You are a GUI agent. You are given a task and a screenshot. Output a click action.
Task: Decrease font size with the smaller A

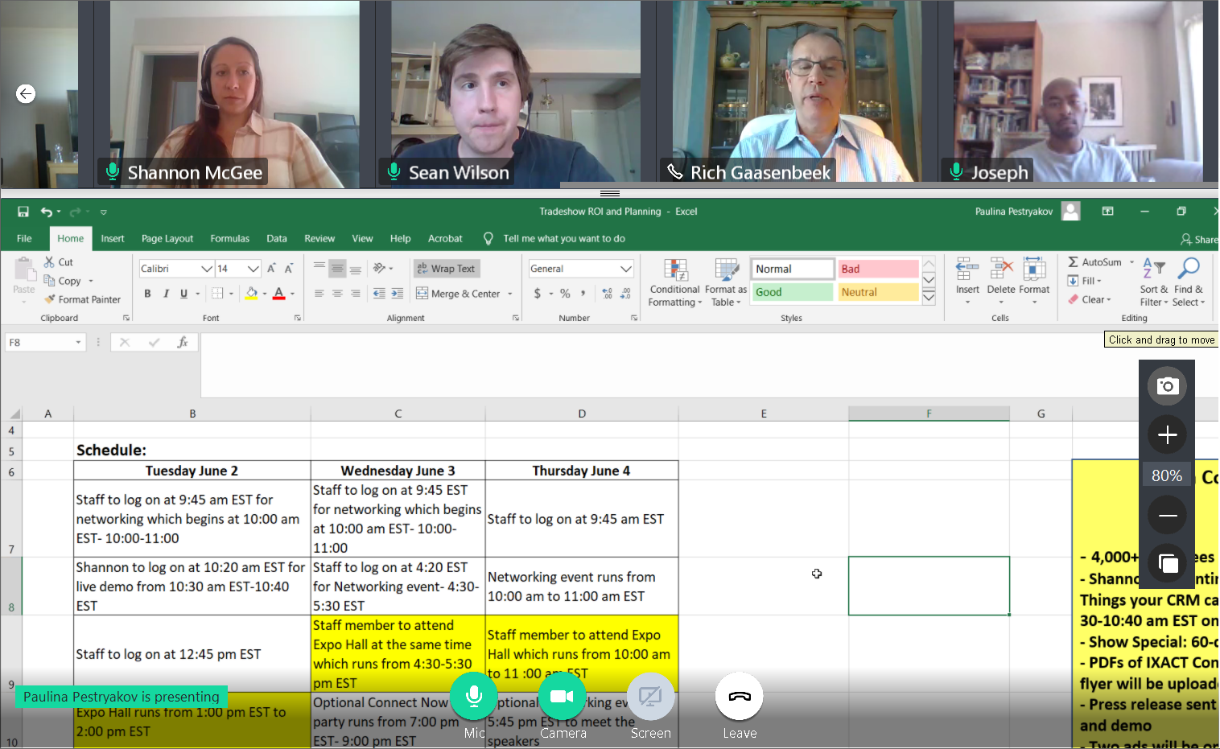point(289,269)
